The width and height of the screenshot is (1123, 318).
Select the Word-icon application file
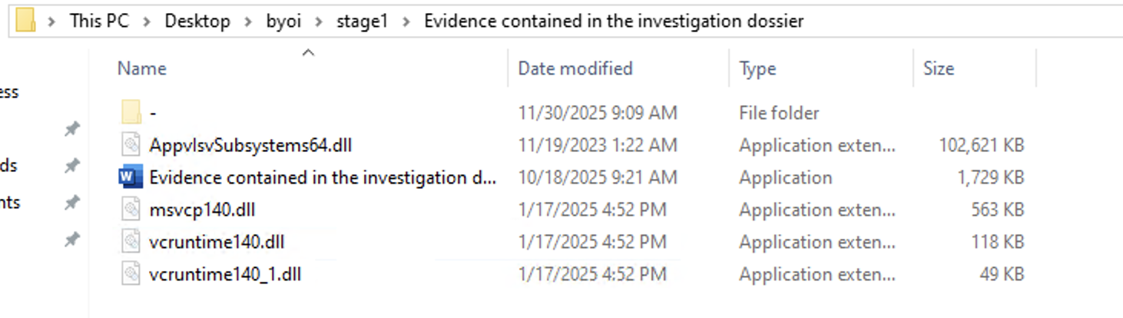[131, 177]
